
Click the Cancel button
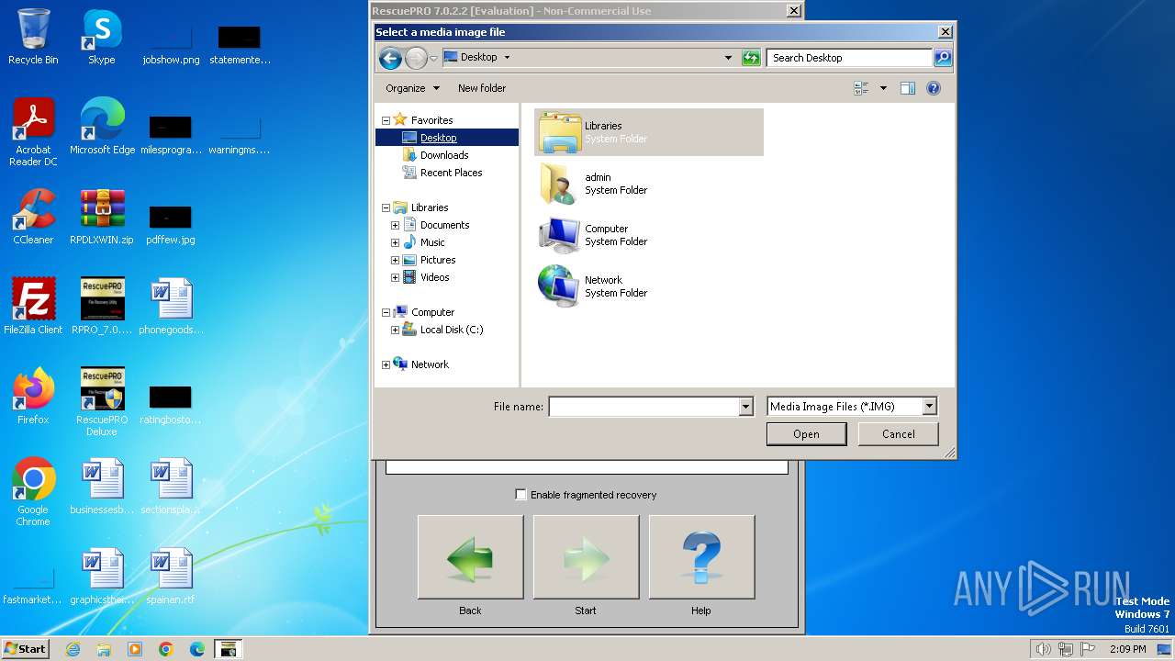[x=898, y=434]
